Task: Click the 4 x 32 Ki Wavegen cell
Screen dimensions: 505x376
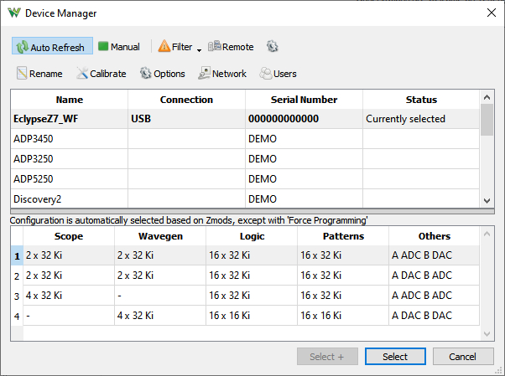Action: (x=160, y=316)
